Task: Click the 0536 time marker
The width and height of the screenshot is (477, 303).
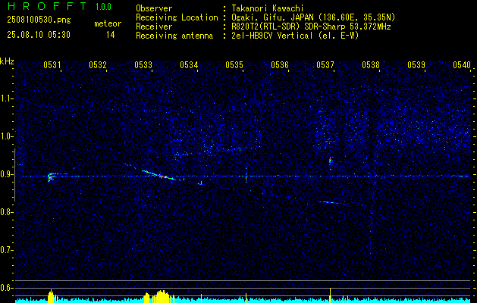Action: pyautogui.click(x=280, y=64)
